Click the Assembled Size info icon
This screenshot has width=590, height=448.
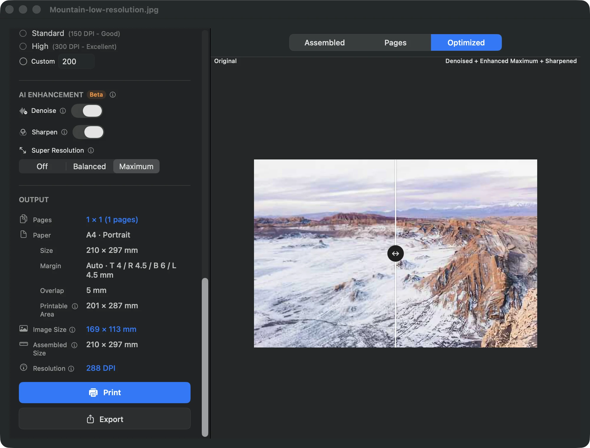click(x=74, y=345)
